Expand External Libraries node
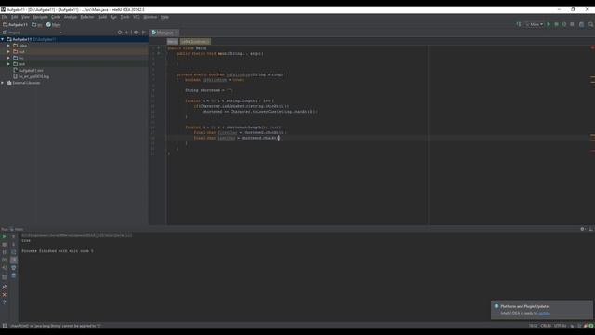 (x=3, y=83)
